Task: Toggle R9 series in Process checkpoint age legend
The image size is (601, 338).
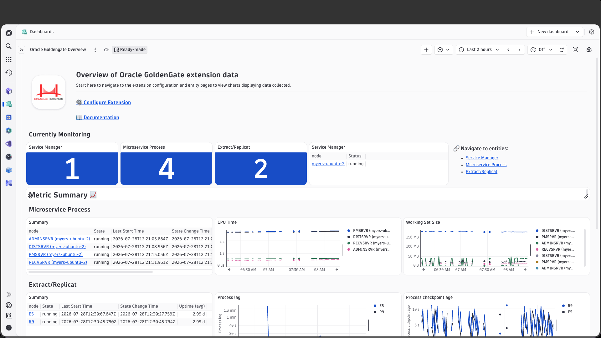Action: point(567,306)
